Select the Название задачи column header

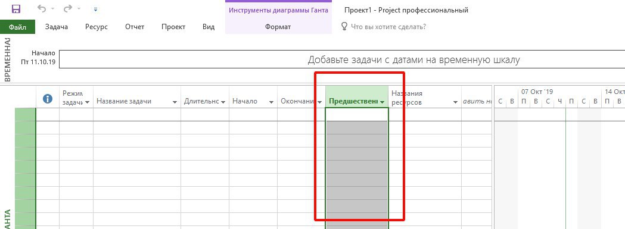tap(136, 97)
